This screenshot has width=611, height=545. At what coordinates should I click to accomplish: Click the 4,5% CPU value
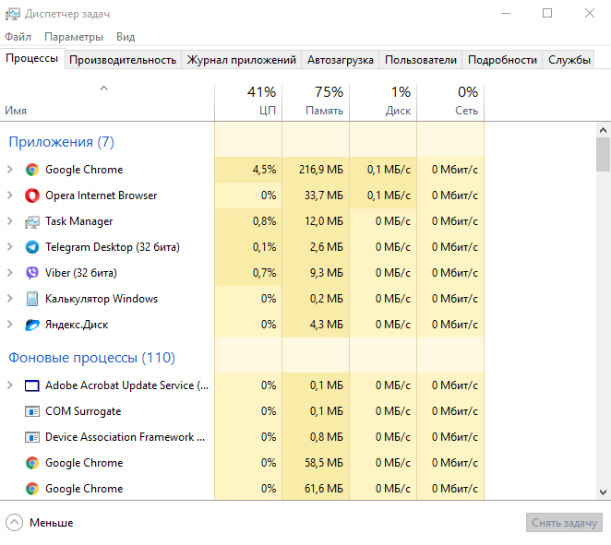click(x=264, y=170)
